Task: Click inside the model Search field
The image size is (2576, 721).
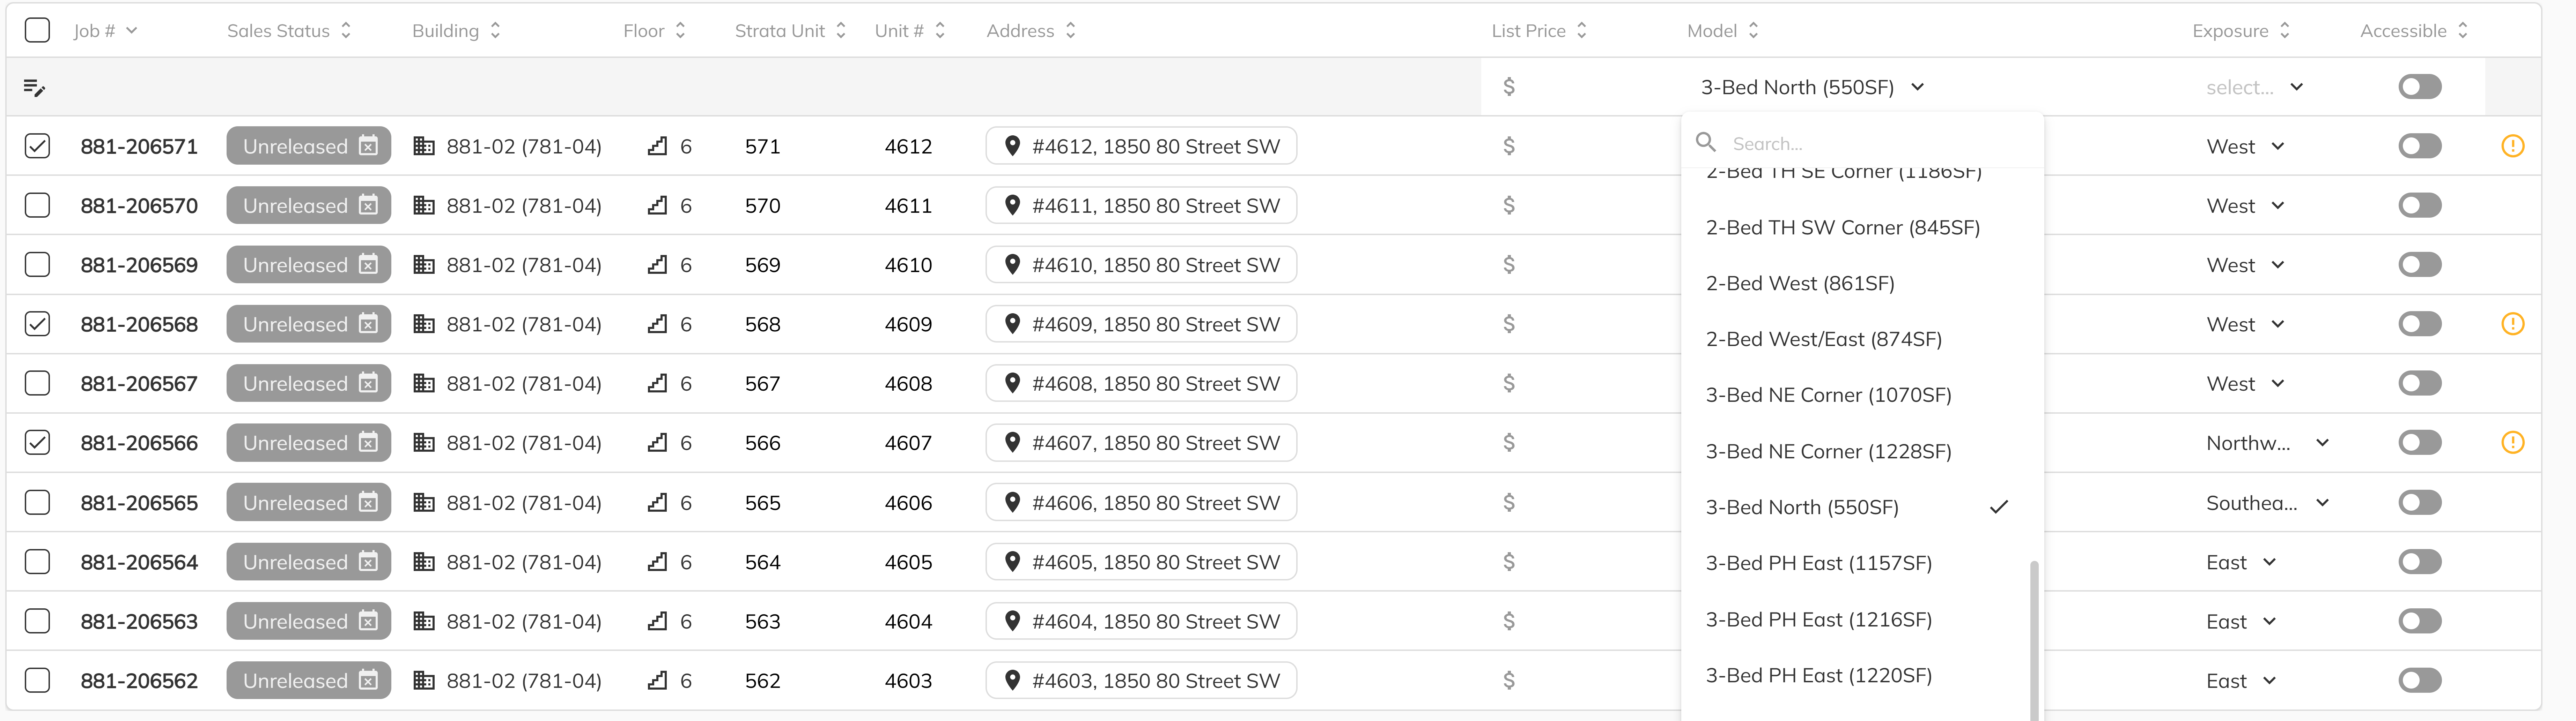Action: tap(1860, 143)
